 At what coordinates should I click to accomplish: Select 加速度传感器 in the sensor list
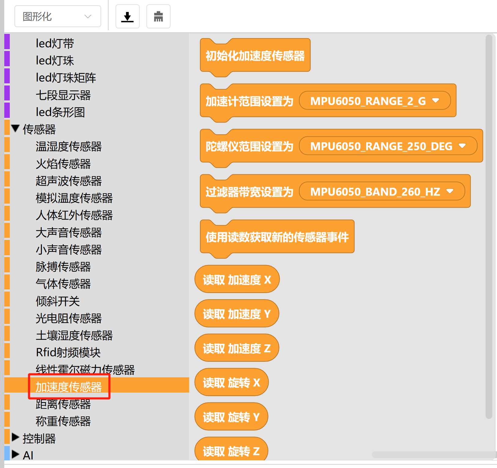(69, 387)
